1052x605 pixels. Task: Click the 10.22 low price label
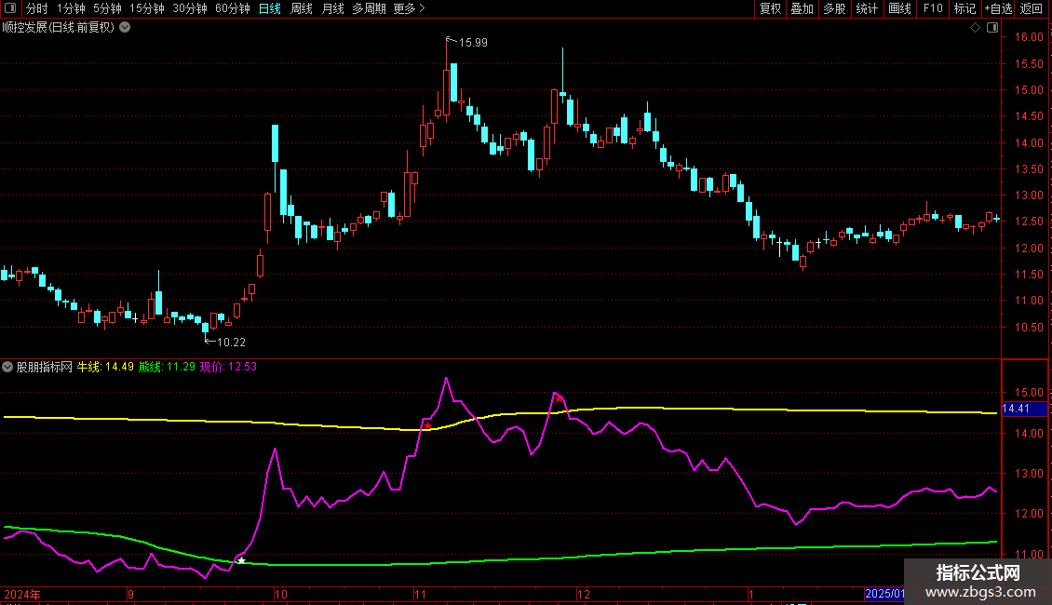point(232,343)
